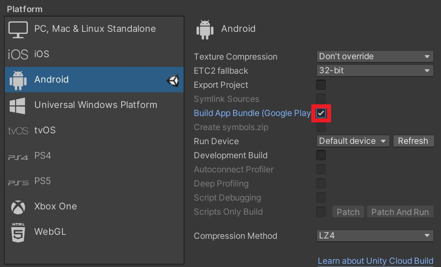Click the Xbox One logo icon
The width and height of the screenshot is (441, 267).
click(x=18, y=207)
